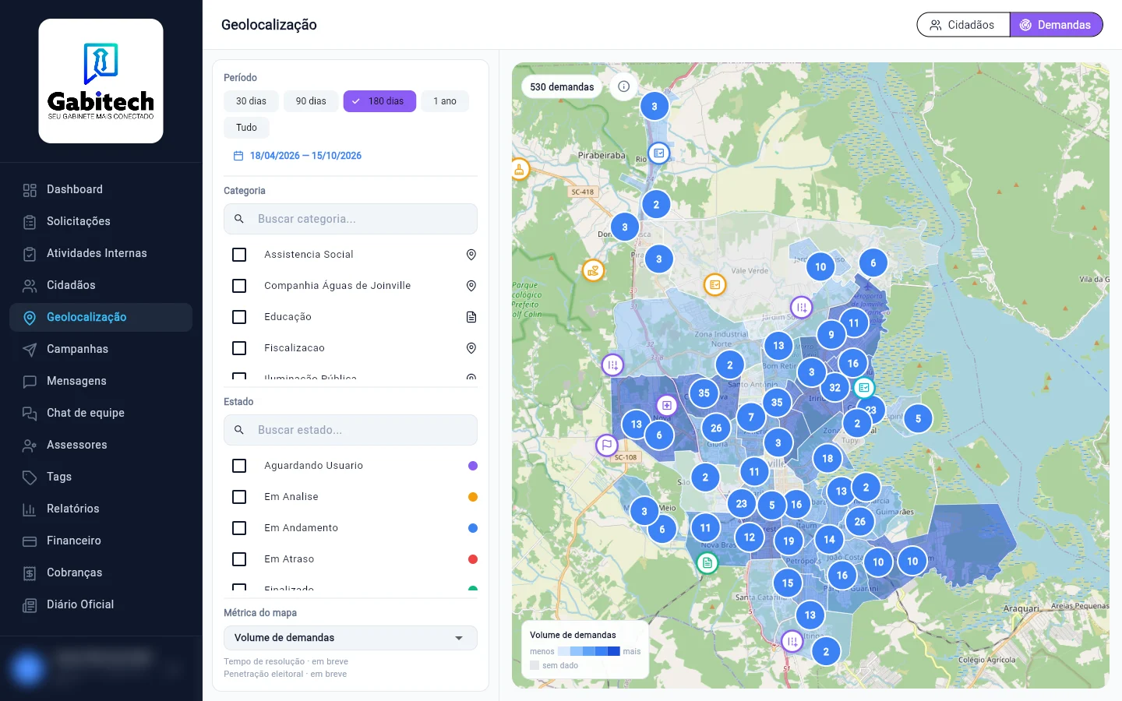Open Mensagens section
This screenshot has height=701, width=1122.
click(x=101, y=381)
